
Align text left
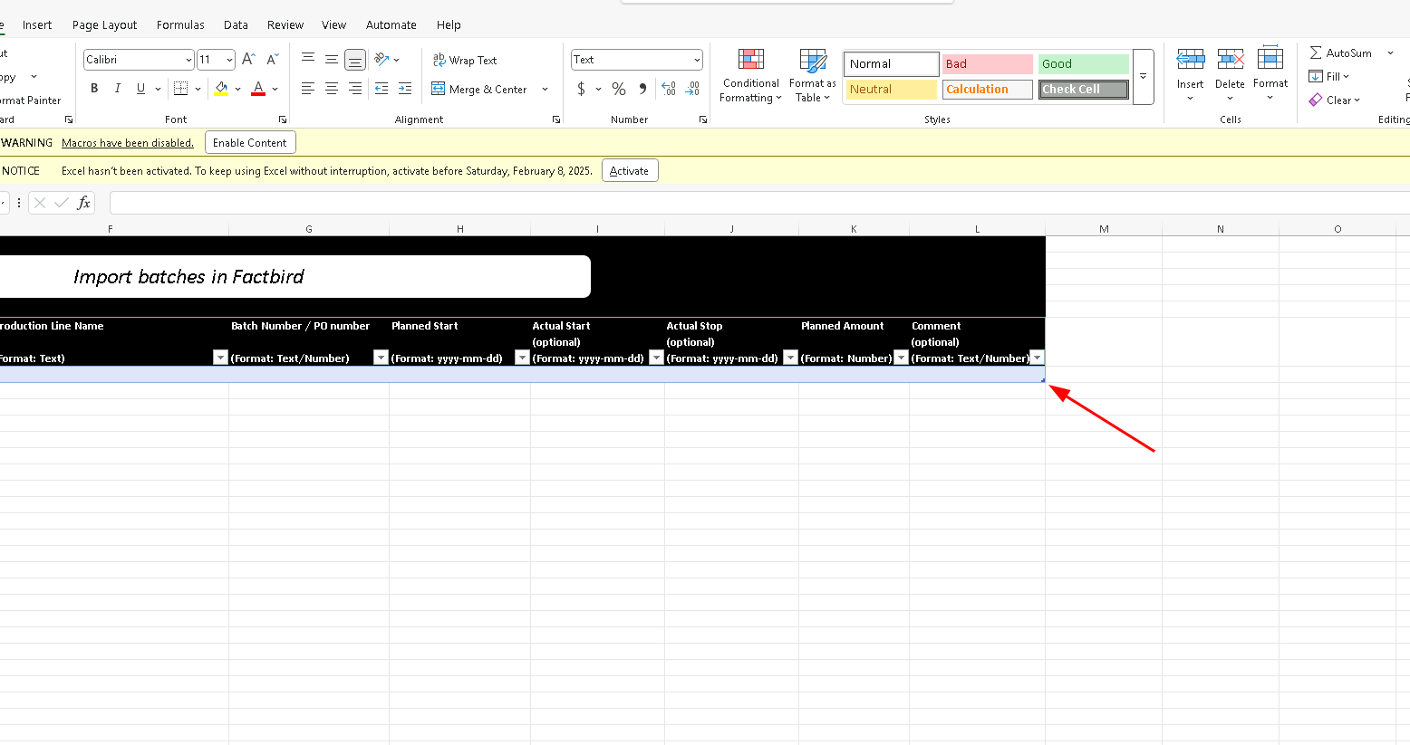(x=308, y=89)
